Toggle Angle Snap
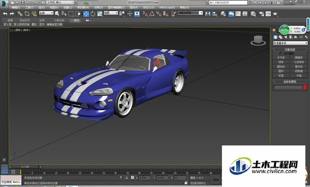 click(152, 14)
